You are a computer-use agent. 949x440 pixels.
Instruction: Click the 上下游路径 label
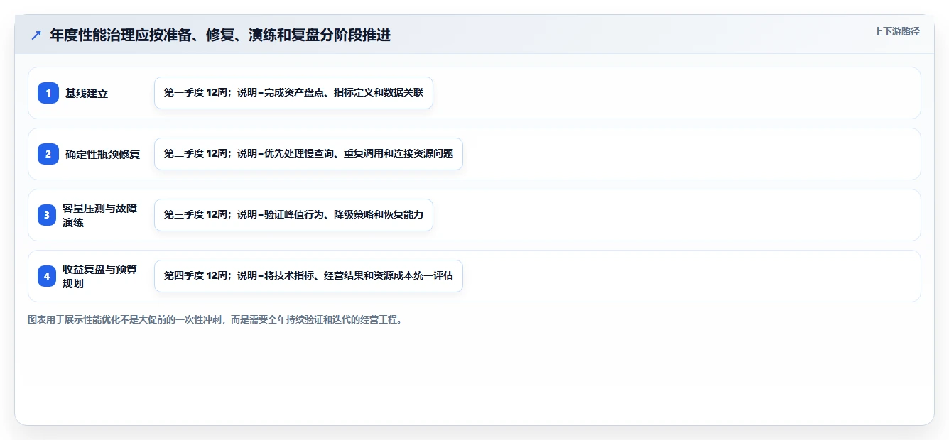896,31
